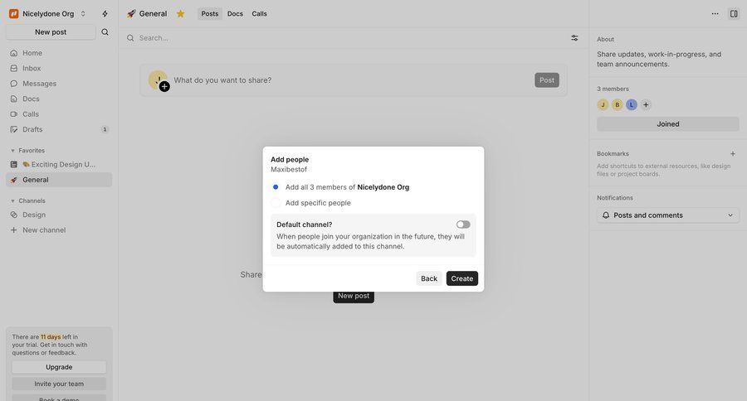747x401 pixels.
Task: Click the Search input field
Action: click(332, 37)
